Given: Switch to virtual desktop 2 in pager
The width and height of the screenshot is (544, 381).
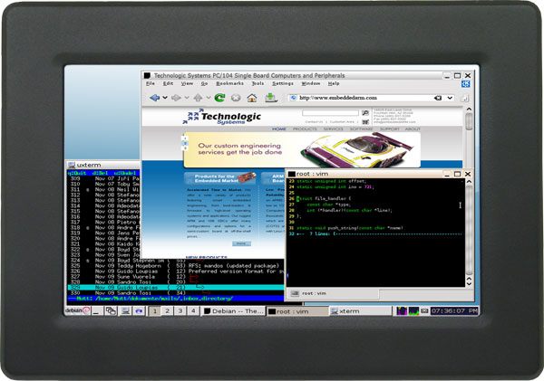Looking at the screenshot, I should [168, 311].
